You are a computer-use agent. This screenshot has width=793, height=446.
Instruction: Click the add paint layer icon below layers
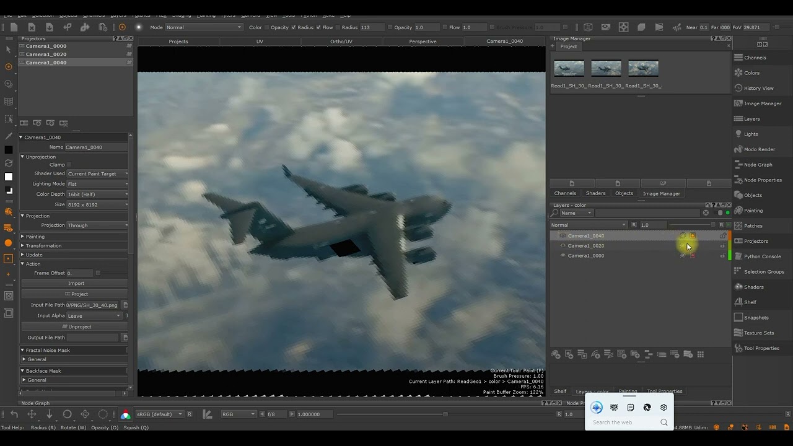click(556, 354)
